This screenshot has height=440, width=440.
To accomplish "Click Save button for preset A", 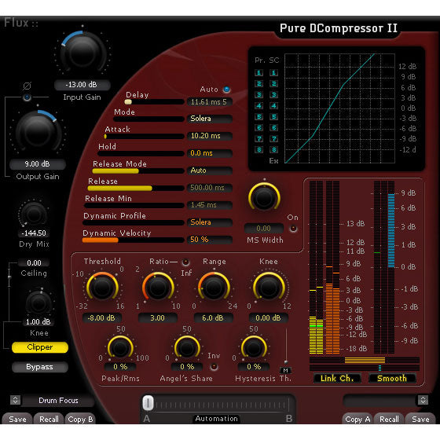I will tap(17, 420).
